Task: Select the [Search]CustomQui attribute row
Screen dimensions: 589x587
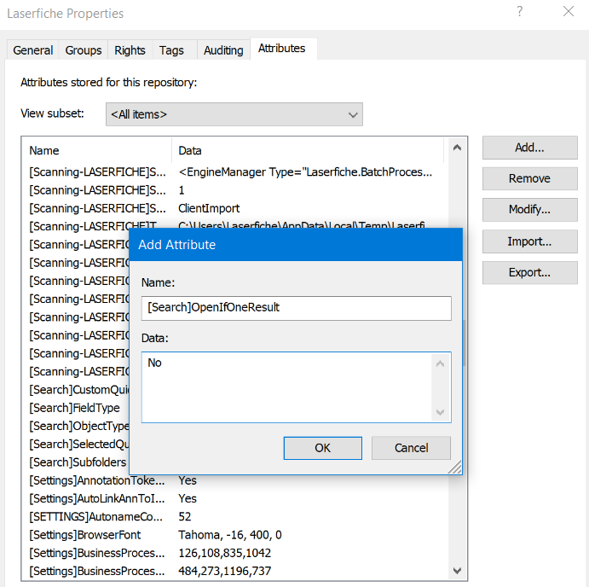Action: click(x=76, y=390)
